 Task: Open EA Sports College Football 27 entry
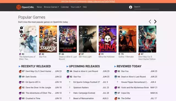point(87,82)
